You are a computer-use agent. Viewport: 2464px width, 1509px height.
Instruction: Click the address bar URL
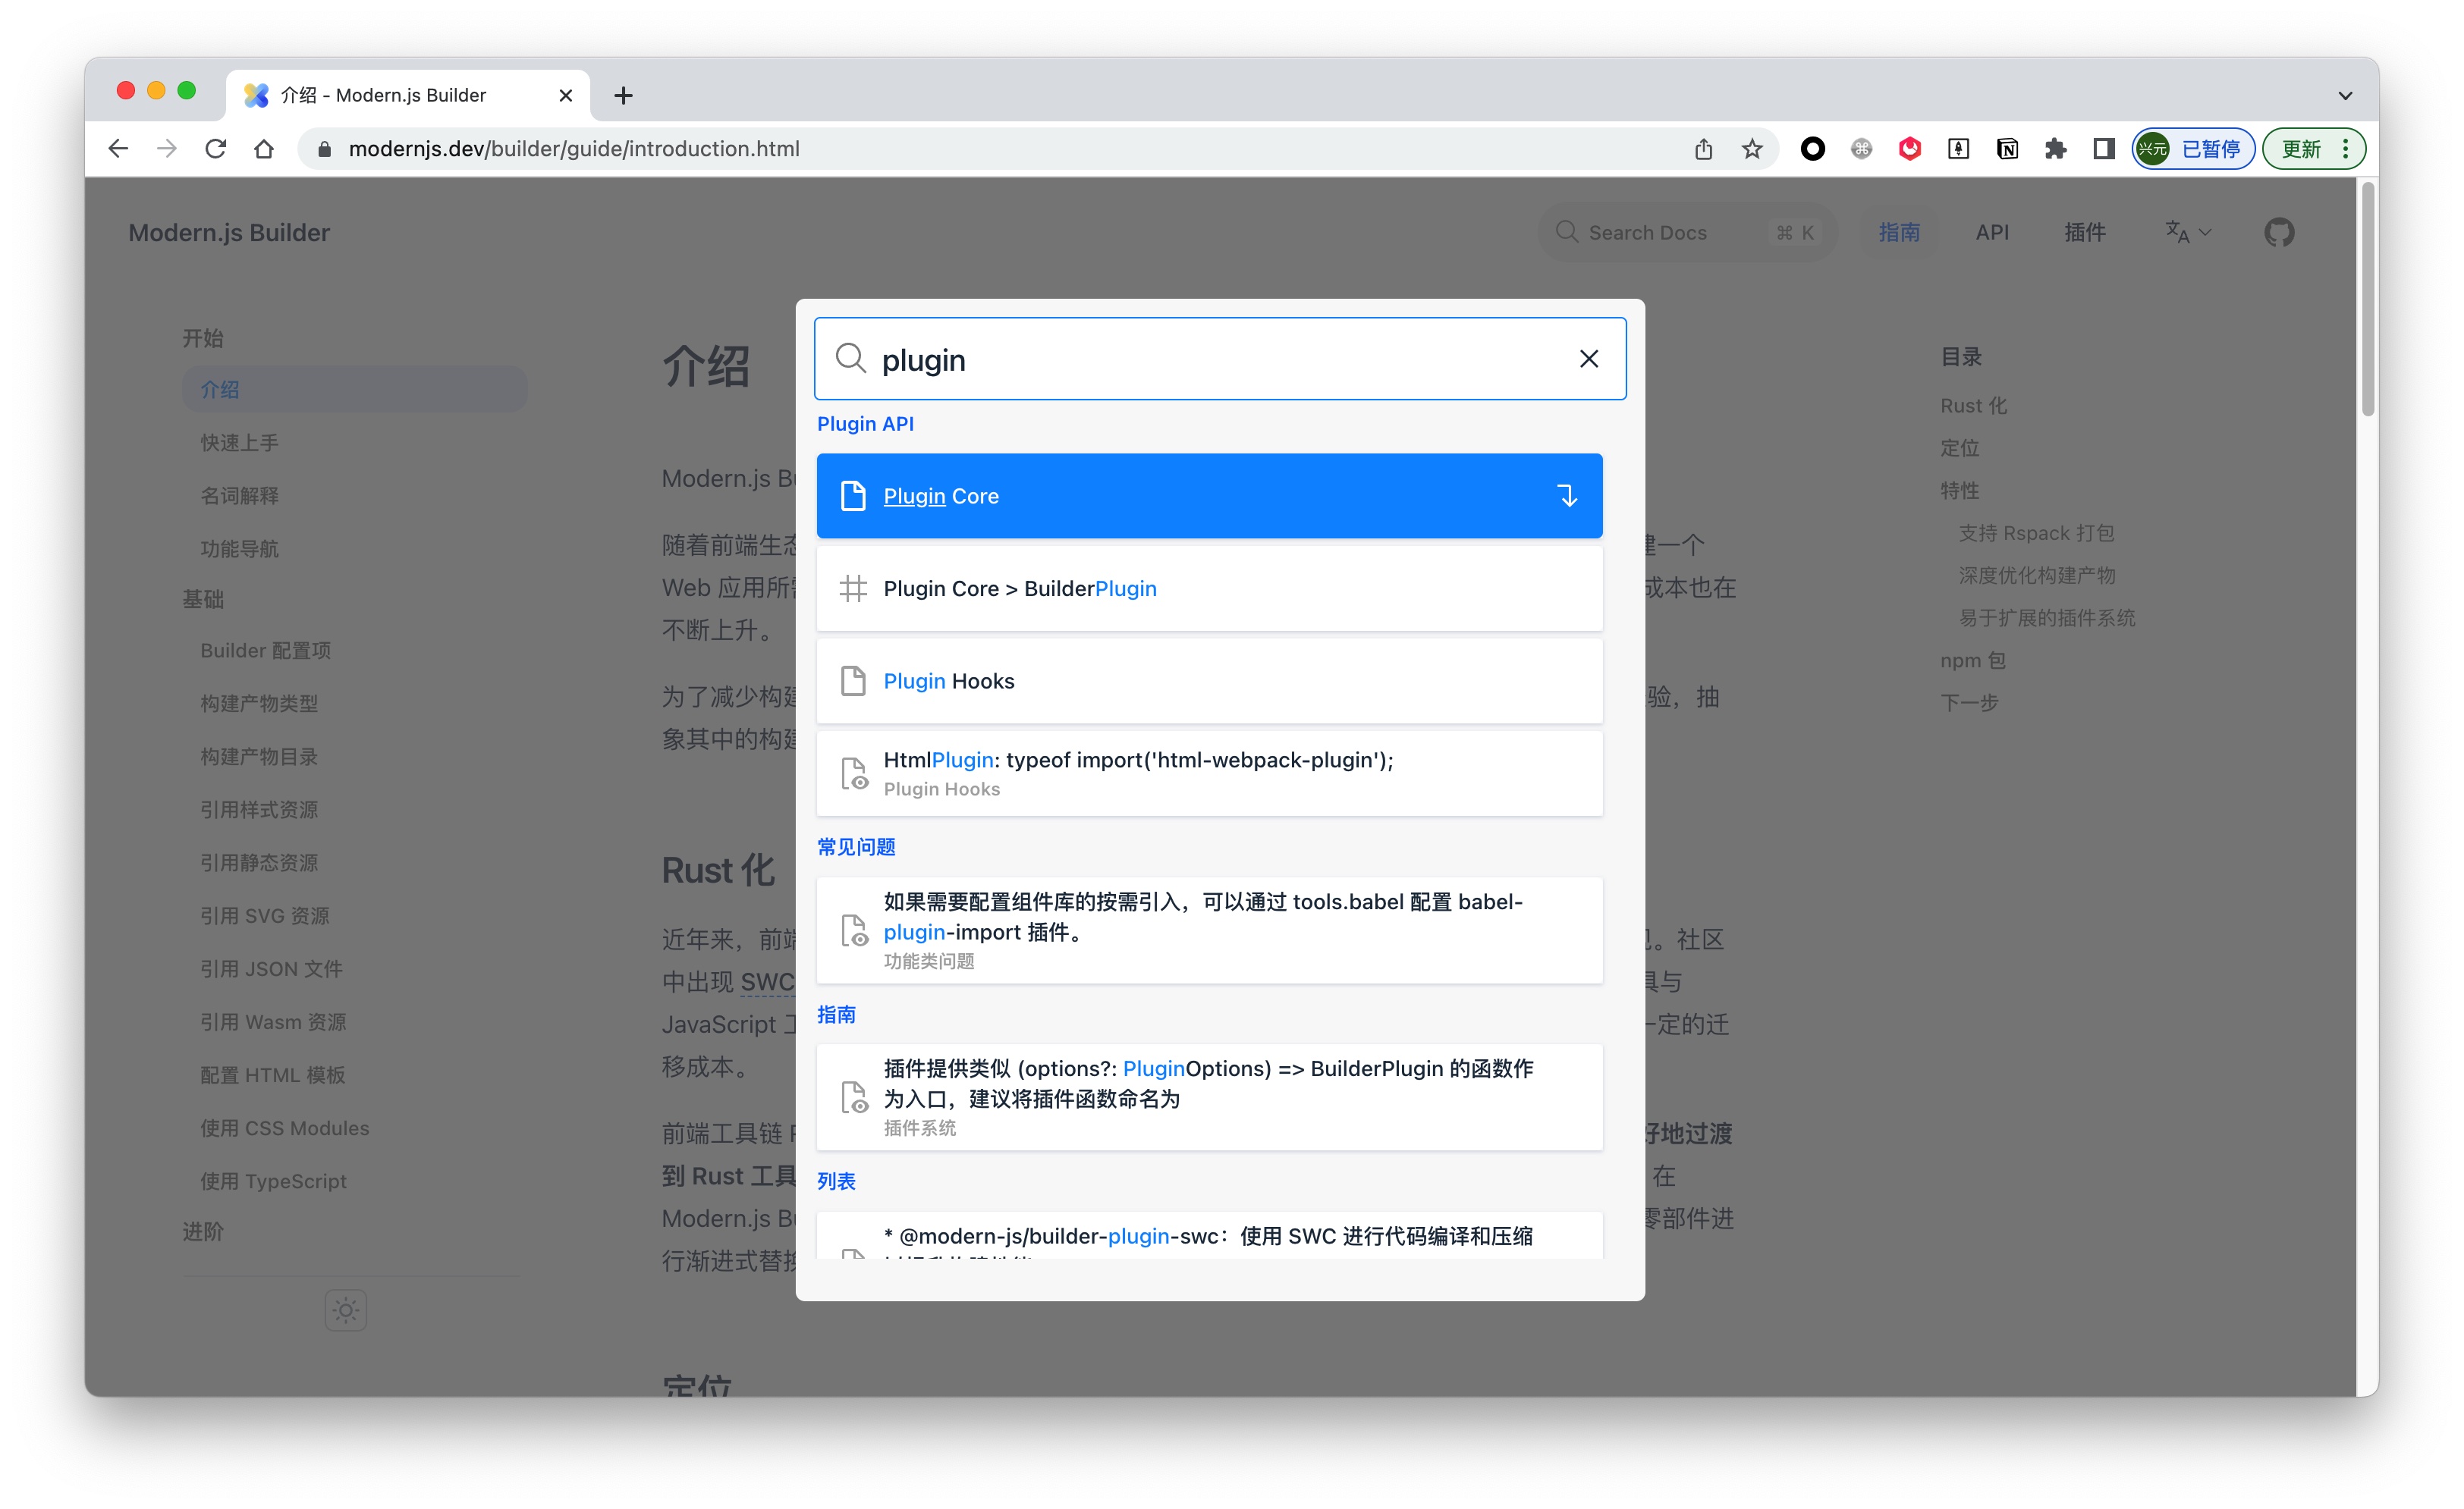[x=574, y=149]
